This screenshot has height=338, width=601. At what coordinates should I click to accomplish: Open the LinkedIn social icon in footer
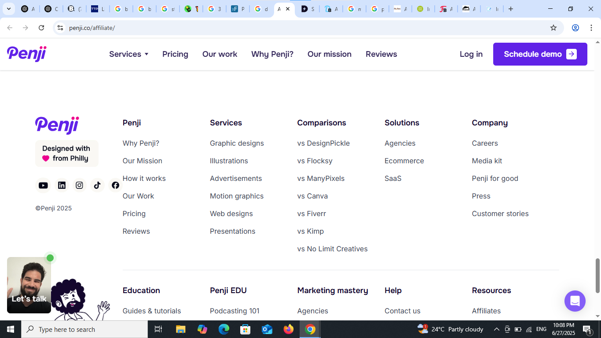pyautogui.click(x=62, y=185)
